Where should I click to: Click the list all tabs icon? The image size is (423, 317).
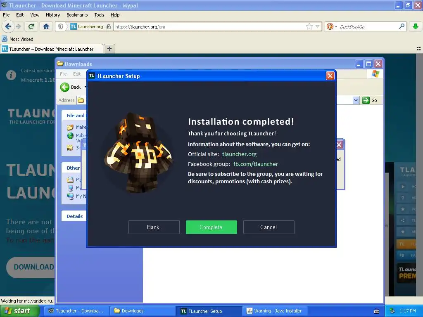pos(419,49)
